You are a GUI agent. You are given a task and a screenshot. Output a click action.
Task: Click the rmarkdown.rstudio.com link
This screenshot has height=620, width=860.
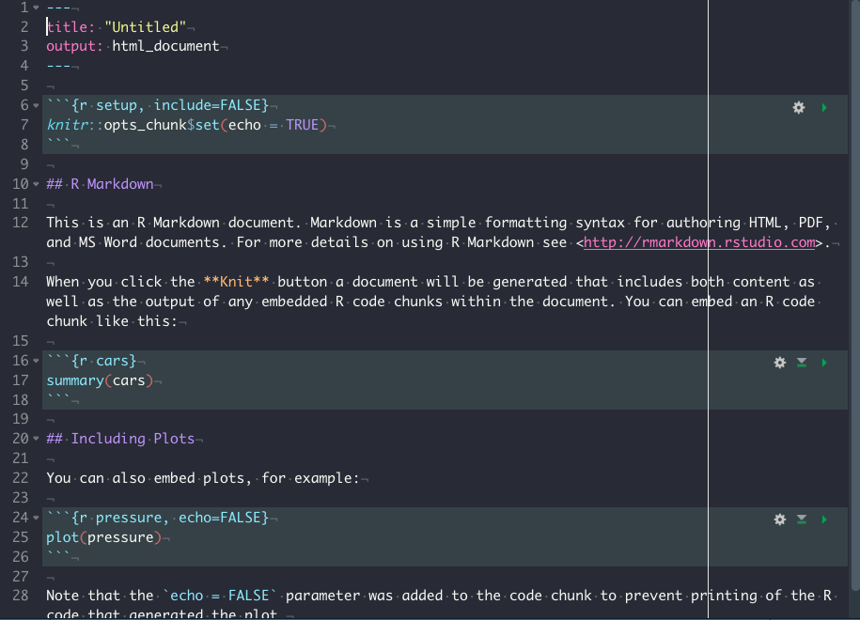tap(699, 243)
